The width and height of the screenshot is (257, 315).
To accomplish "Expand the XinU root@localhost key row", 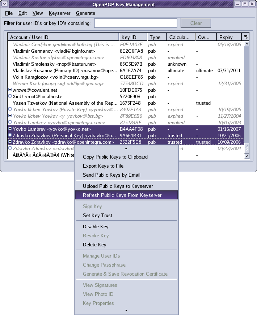I will coord(10,96).
